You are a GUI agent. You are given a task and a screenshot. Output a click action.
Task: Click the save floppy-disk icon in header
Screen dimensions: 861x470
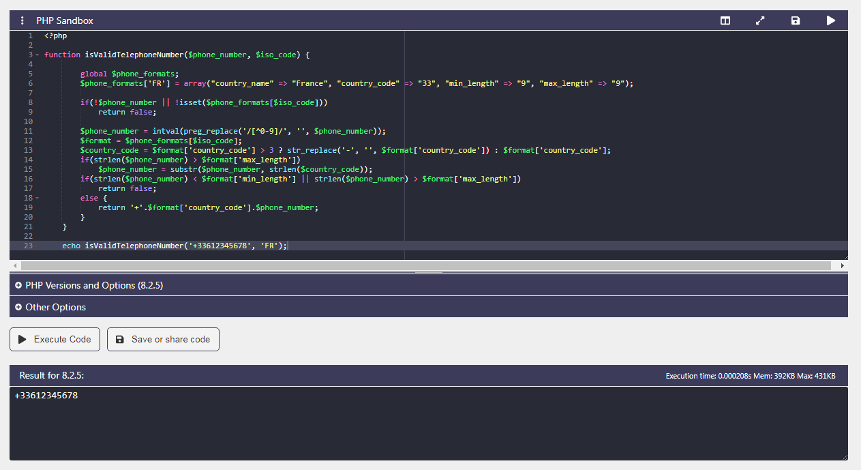[x=796, y=20]
